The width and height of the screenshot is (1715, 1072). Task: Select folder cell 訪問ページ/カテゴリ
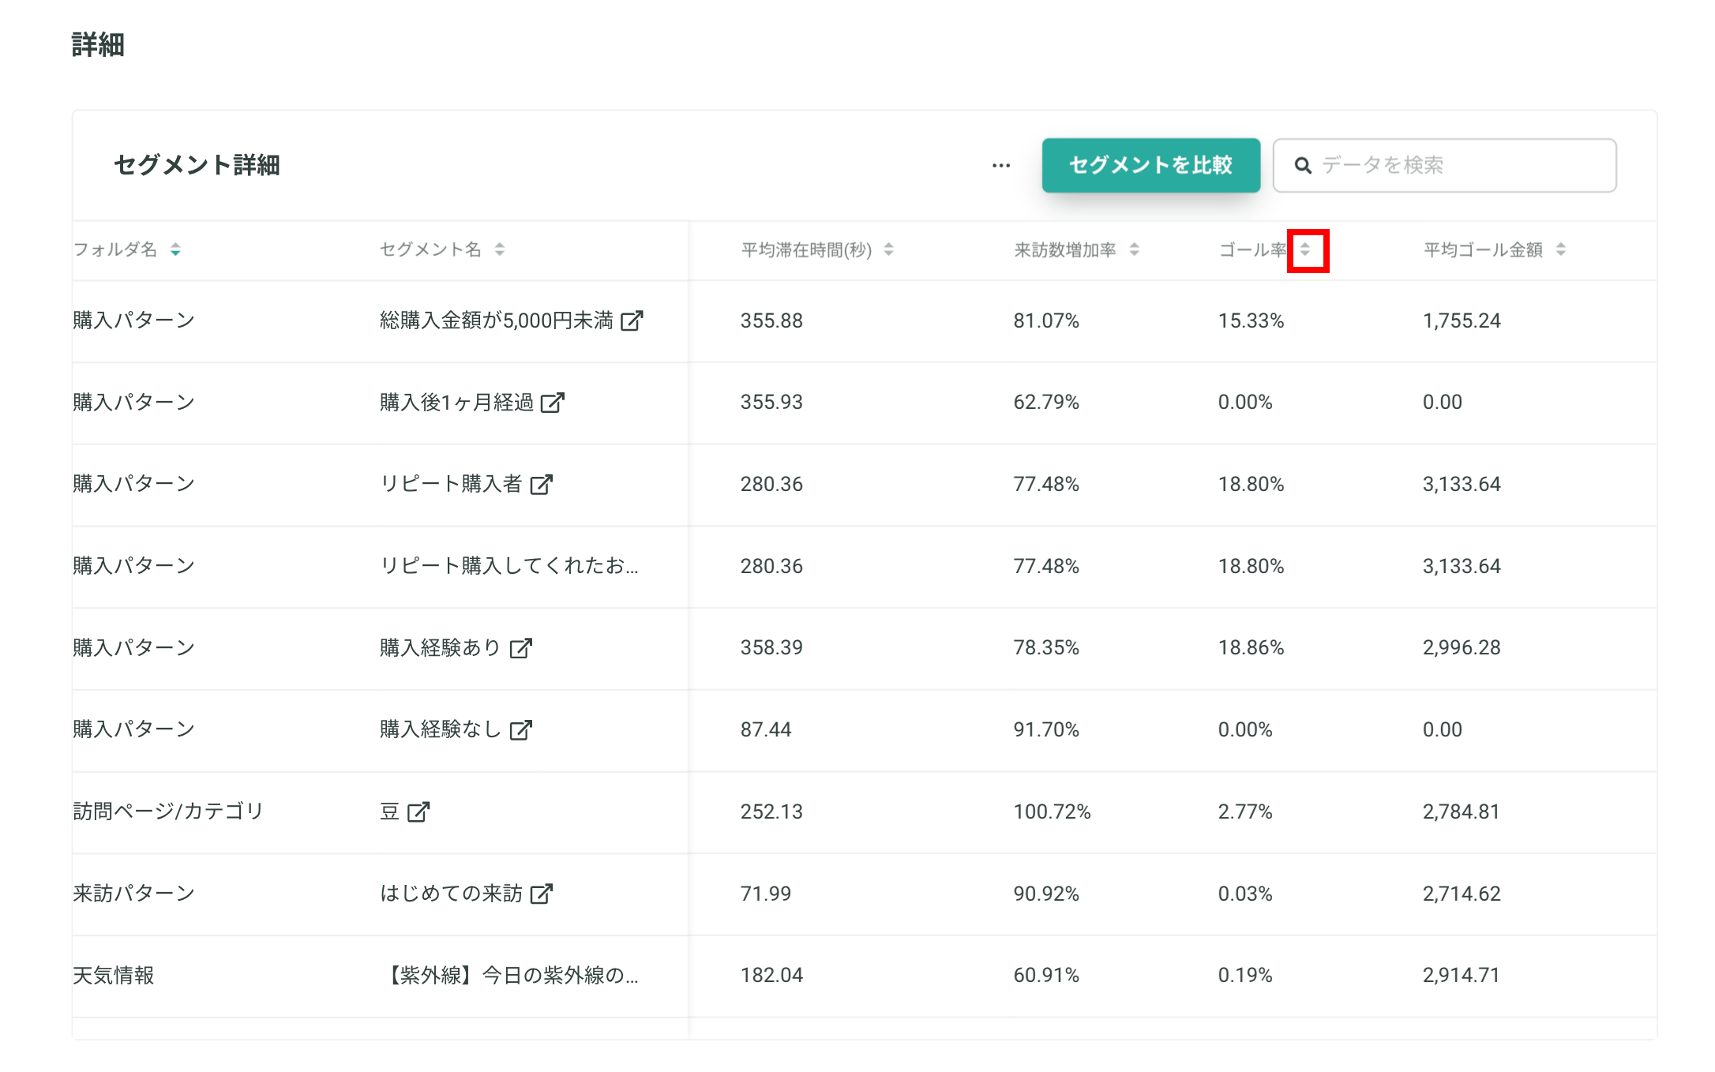168,811
